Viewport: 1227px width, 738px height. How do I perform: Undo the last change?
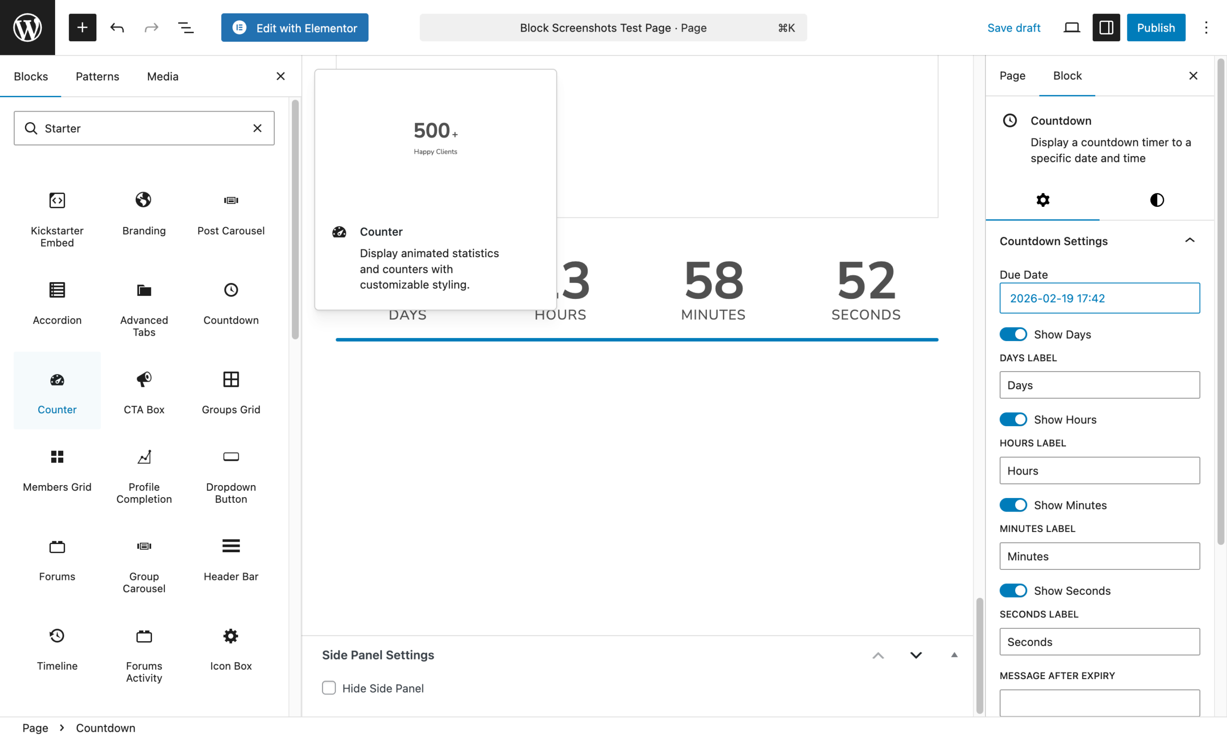point(117,27)
